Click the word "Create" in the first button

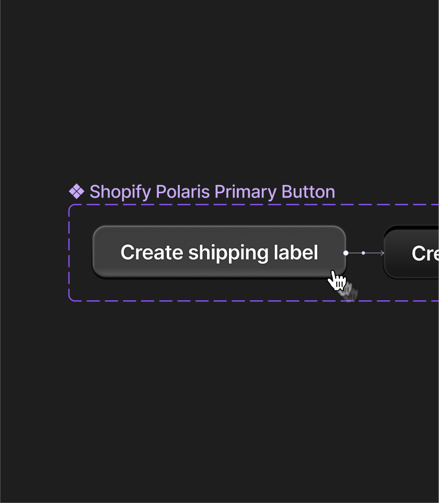[152, 253]
